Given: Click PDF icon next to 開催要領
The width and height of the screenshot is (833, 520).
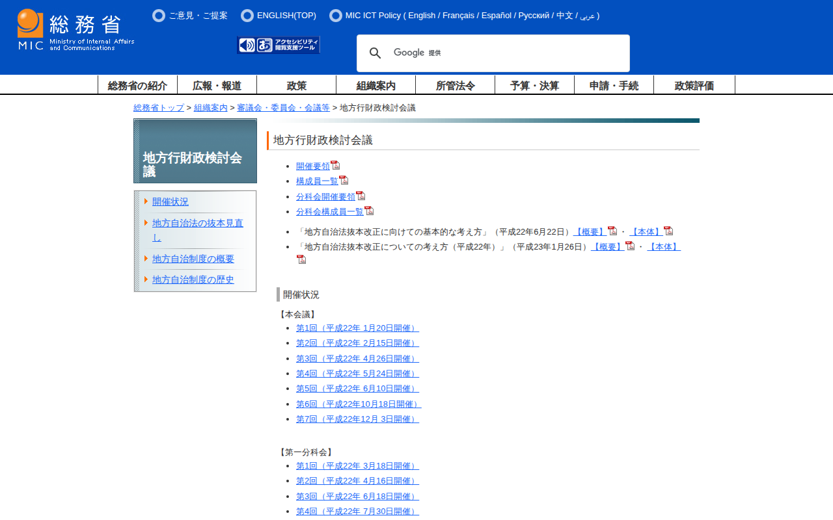Looking at the screenshot, I should click(x=335, y=165).
